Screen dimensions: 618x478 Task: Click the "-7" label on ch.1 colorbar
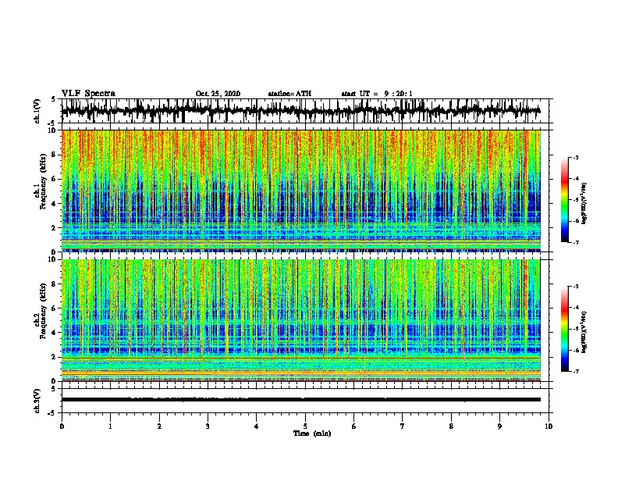(575, 242)
